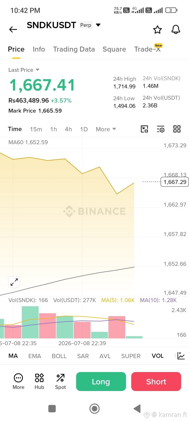Open chart drawing tools icon
Screen dimensions: 189x421
coord(144,129)
